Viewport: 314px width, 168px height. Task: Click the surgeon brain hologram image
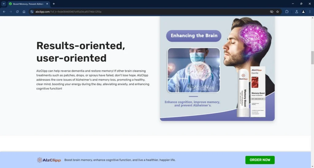(x=194, y=70)
